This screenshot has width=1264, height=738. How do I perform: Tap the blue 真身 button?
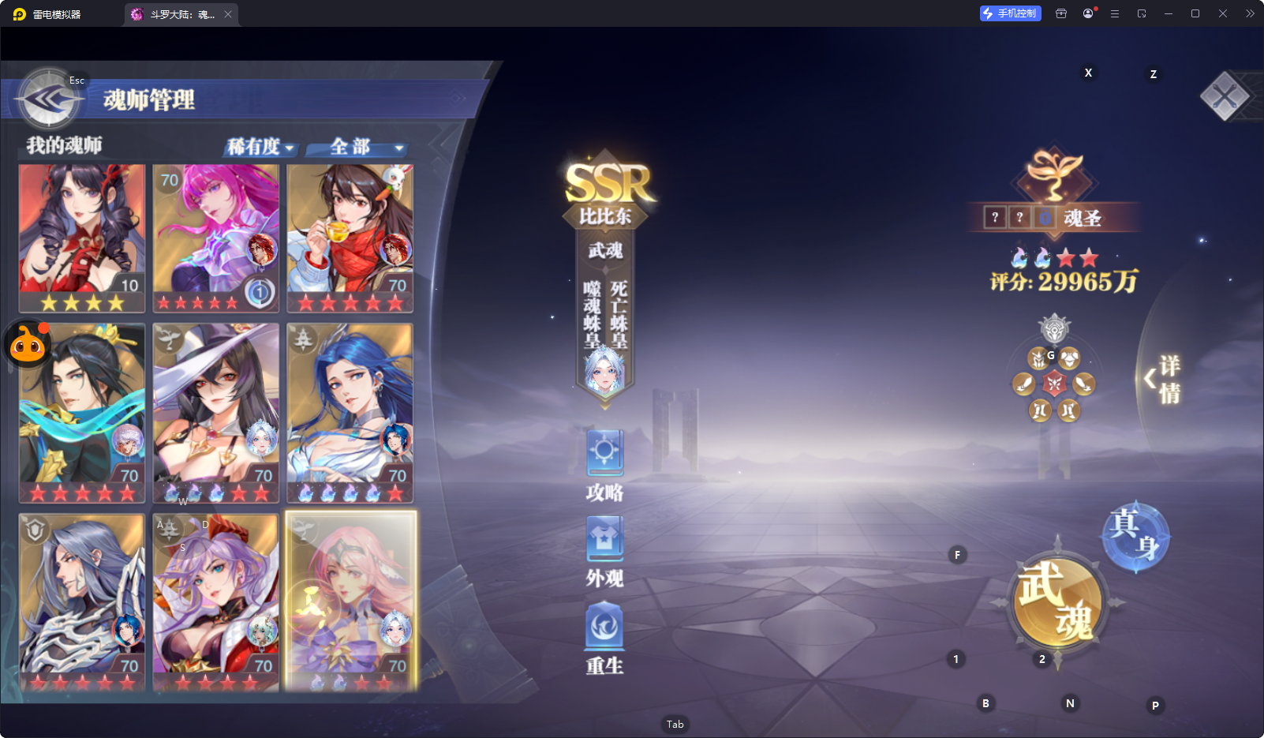tap(1136, 537)
